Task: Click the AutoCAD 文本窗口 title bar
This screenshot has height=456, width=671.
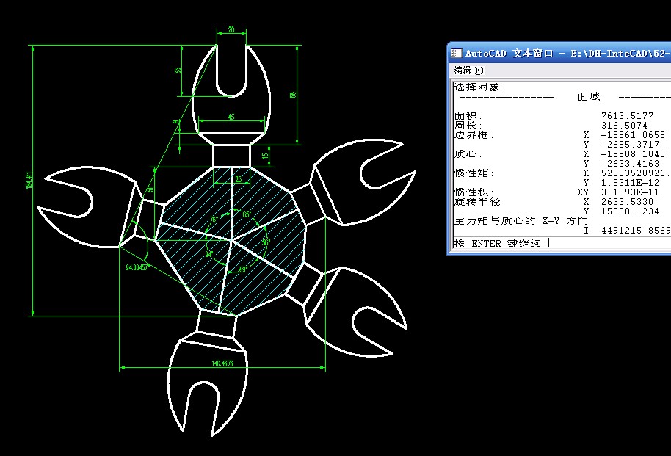Action: tap(561, 53)
